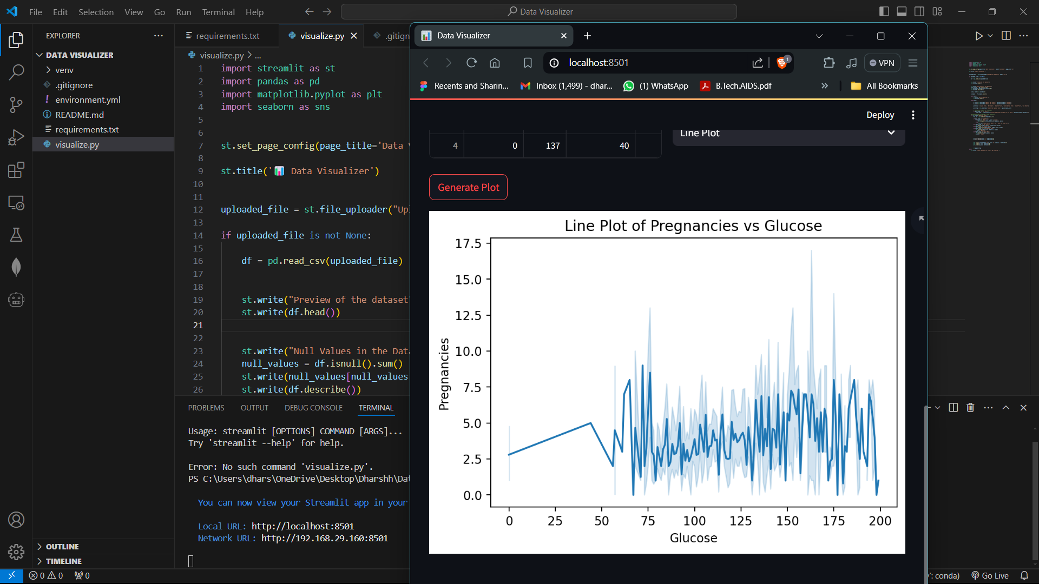
Task: Maximize terminal panel with up chevron
Action: (x=1006, y=408)
